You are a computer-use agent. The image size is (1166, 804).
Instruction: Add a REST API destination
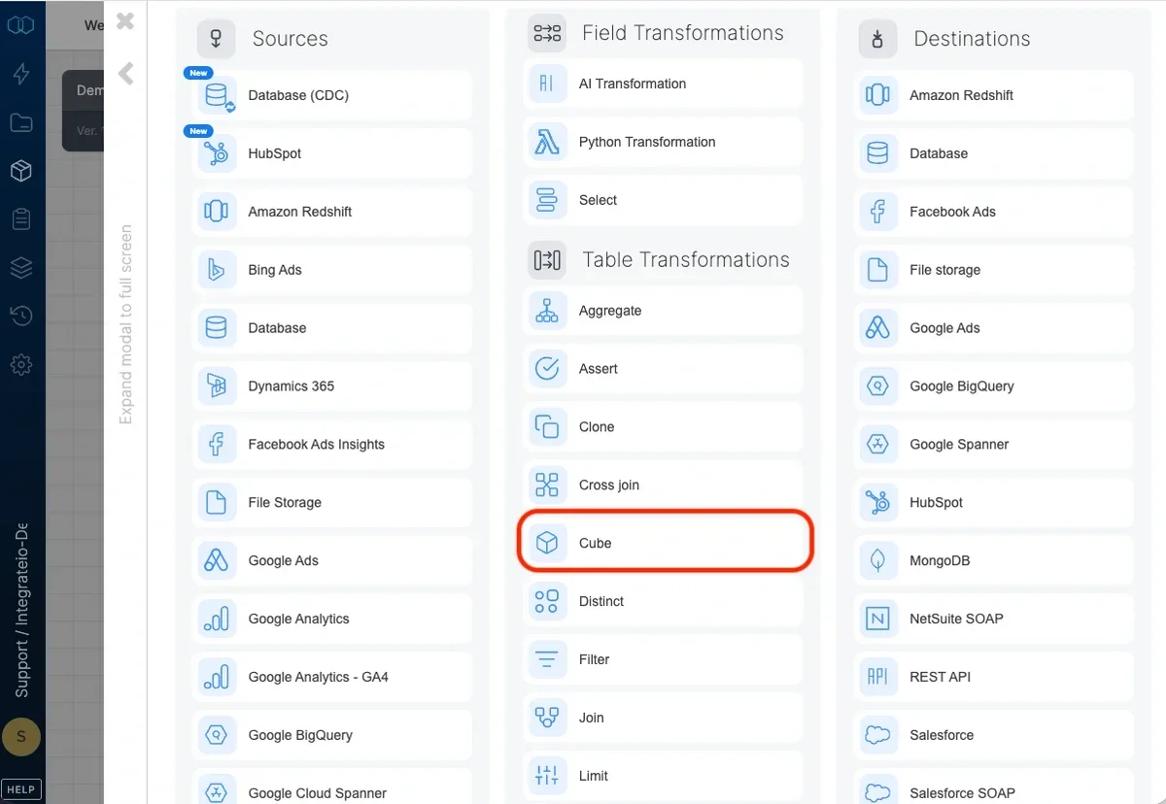991,677
